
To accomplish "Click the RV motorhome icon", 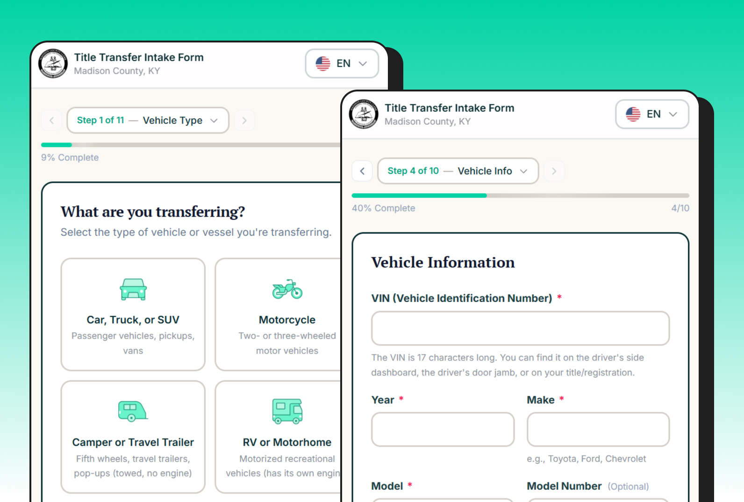I will [287, 411].
